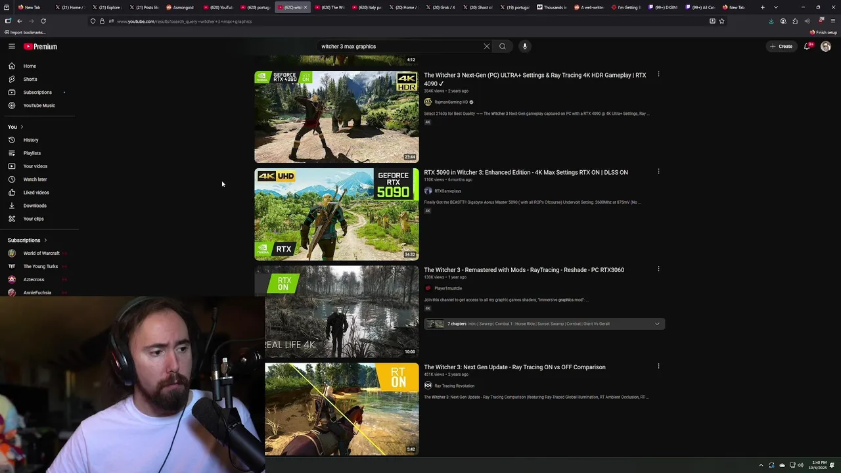841x473 pixels.
Task: Clear the search box with X
Action: (x=487, y=47)
